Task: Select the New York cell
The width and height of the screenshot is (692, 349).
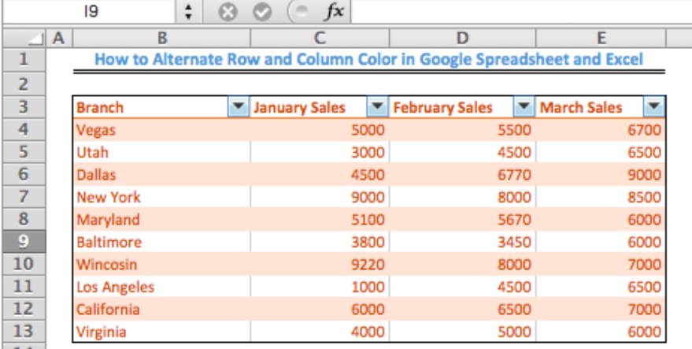Action: click(161, 197)
